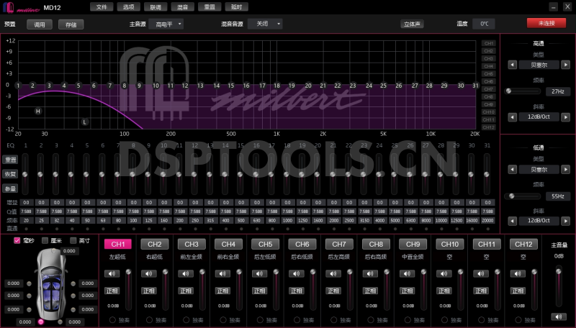Enable the 厘米 (centimeter) unit checkbox
The height and width of the screenshot is (328, 576).
click(45, 240)
